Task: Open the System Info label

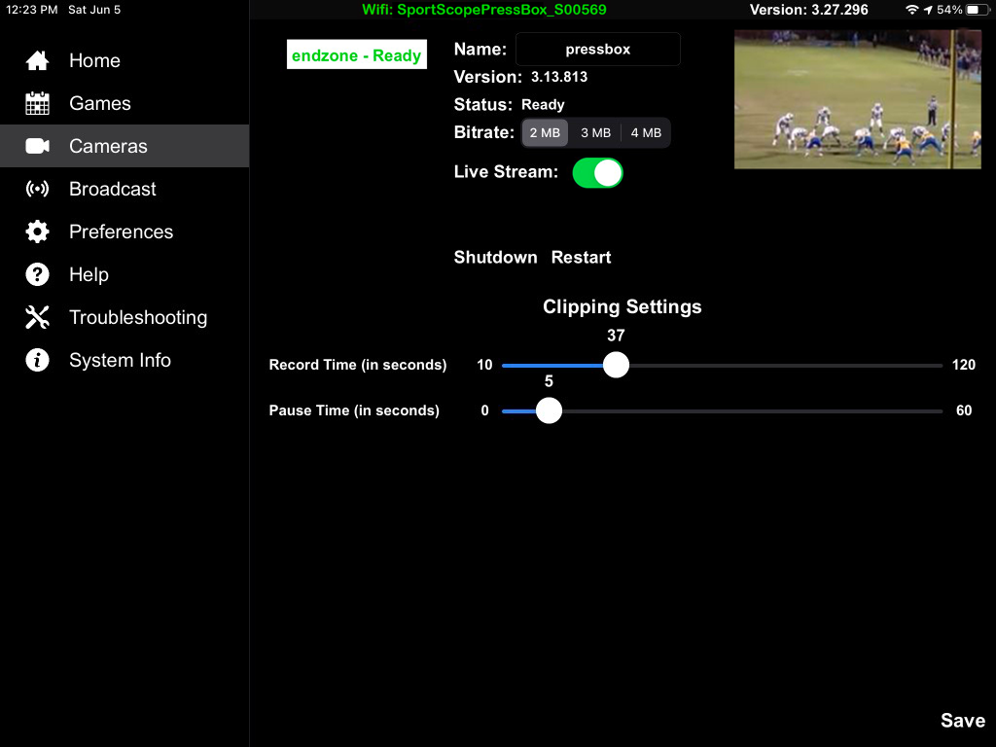Action: 120,360
